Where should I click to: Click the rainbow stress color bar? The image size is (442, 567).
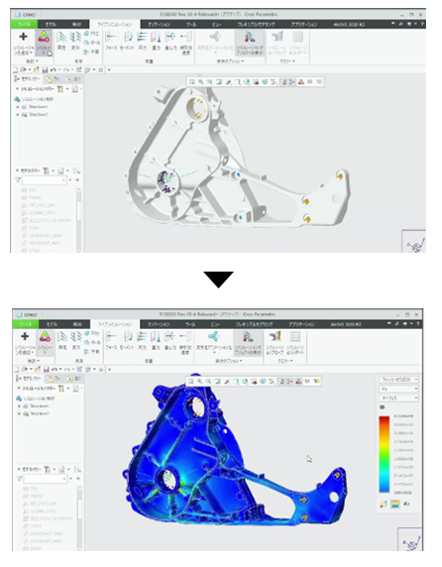384,454
